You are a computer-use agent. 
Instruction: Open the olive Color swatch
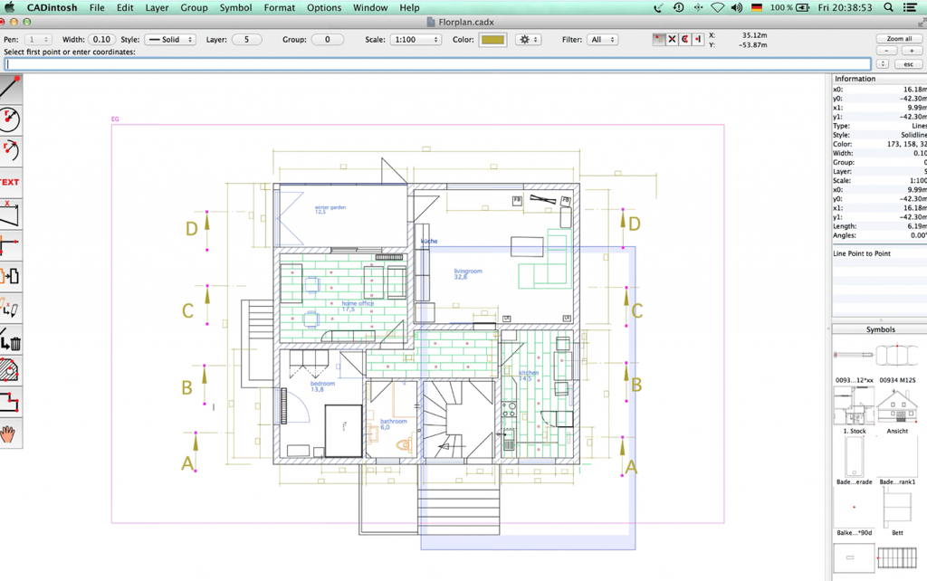coord(492,40)
